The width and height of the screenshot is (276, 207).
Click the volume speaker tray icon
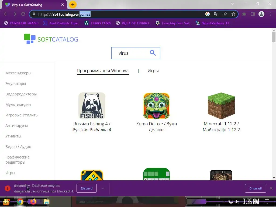coord(237,202)
